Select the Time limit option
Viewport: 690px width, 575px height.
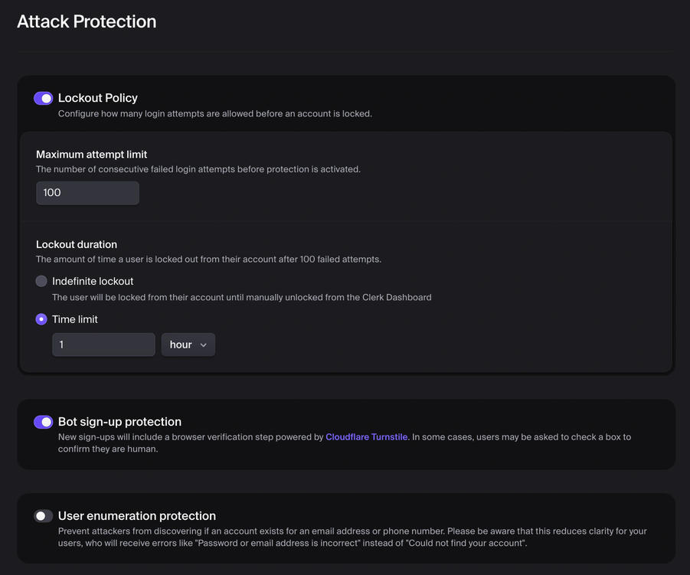coord(41,319)
